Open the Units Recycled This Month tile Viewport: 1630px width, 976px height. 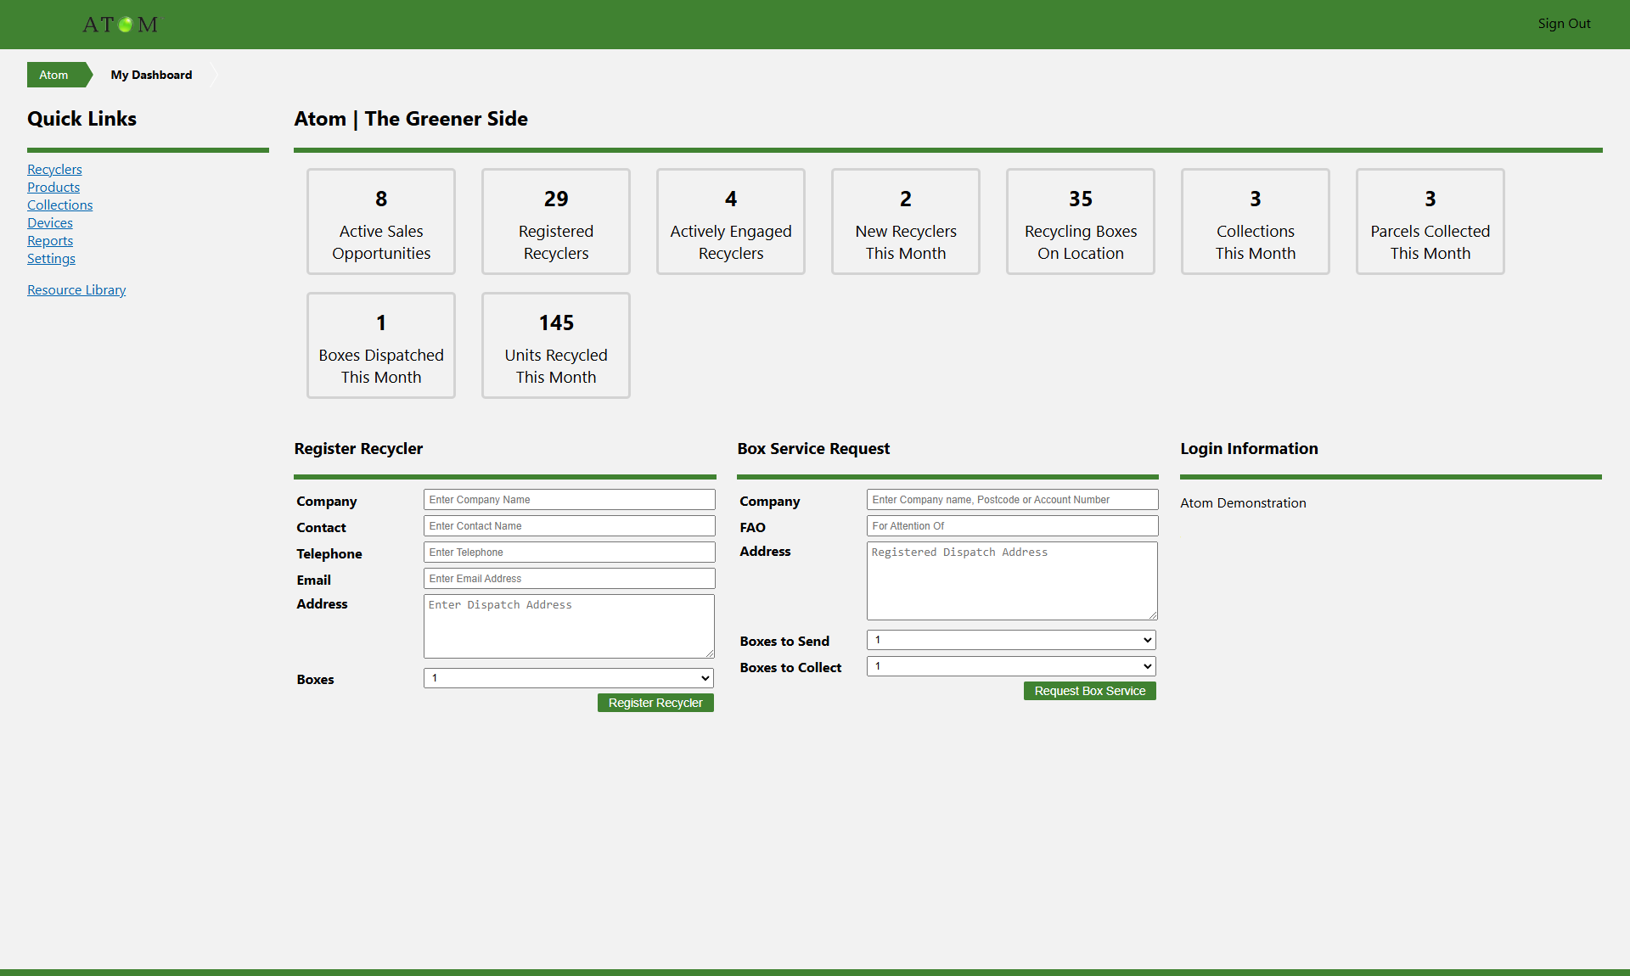[556, 345]
